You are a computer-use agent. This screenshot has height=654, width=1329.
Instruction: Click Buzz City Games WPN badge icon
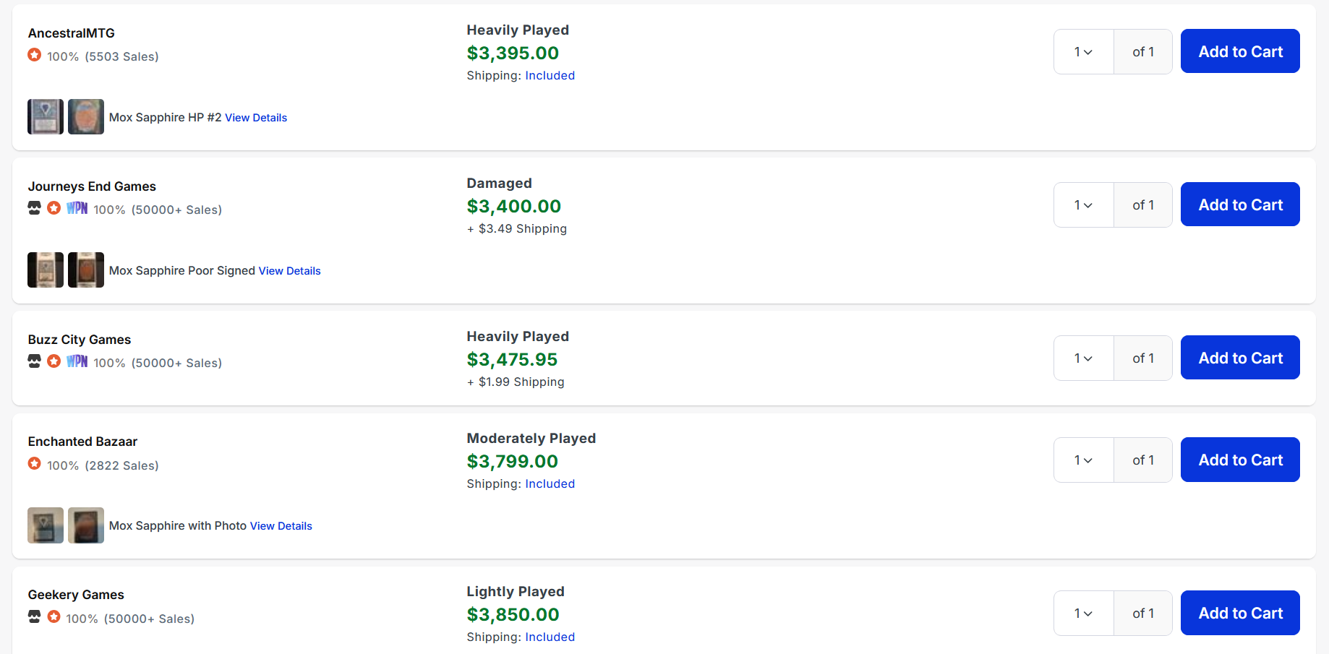pyautogui.click(x=77, y=361)
